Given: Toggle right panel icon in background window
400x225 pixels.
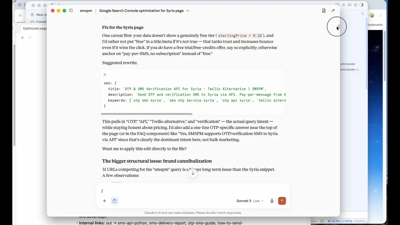Looking at the screenshot, I should point(361,5).
